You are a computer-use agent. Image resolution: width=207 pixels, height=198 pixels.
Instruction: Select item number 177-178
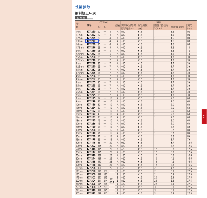91,140
